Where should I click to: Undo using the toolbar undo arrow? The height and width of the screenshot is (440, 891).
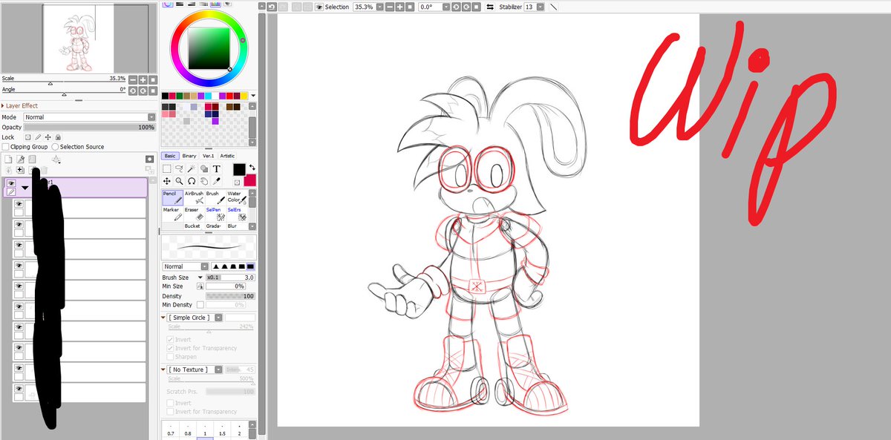(272, 7)
